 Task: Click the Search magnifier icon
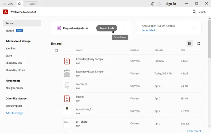coord(194,12)
